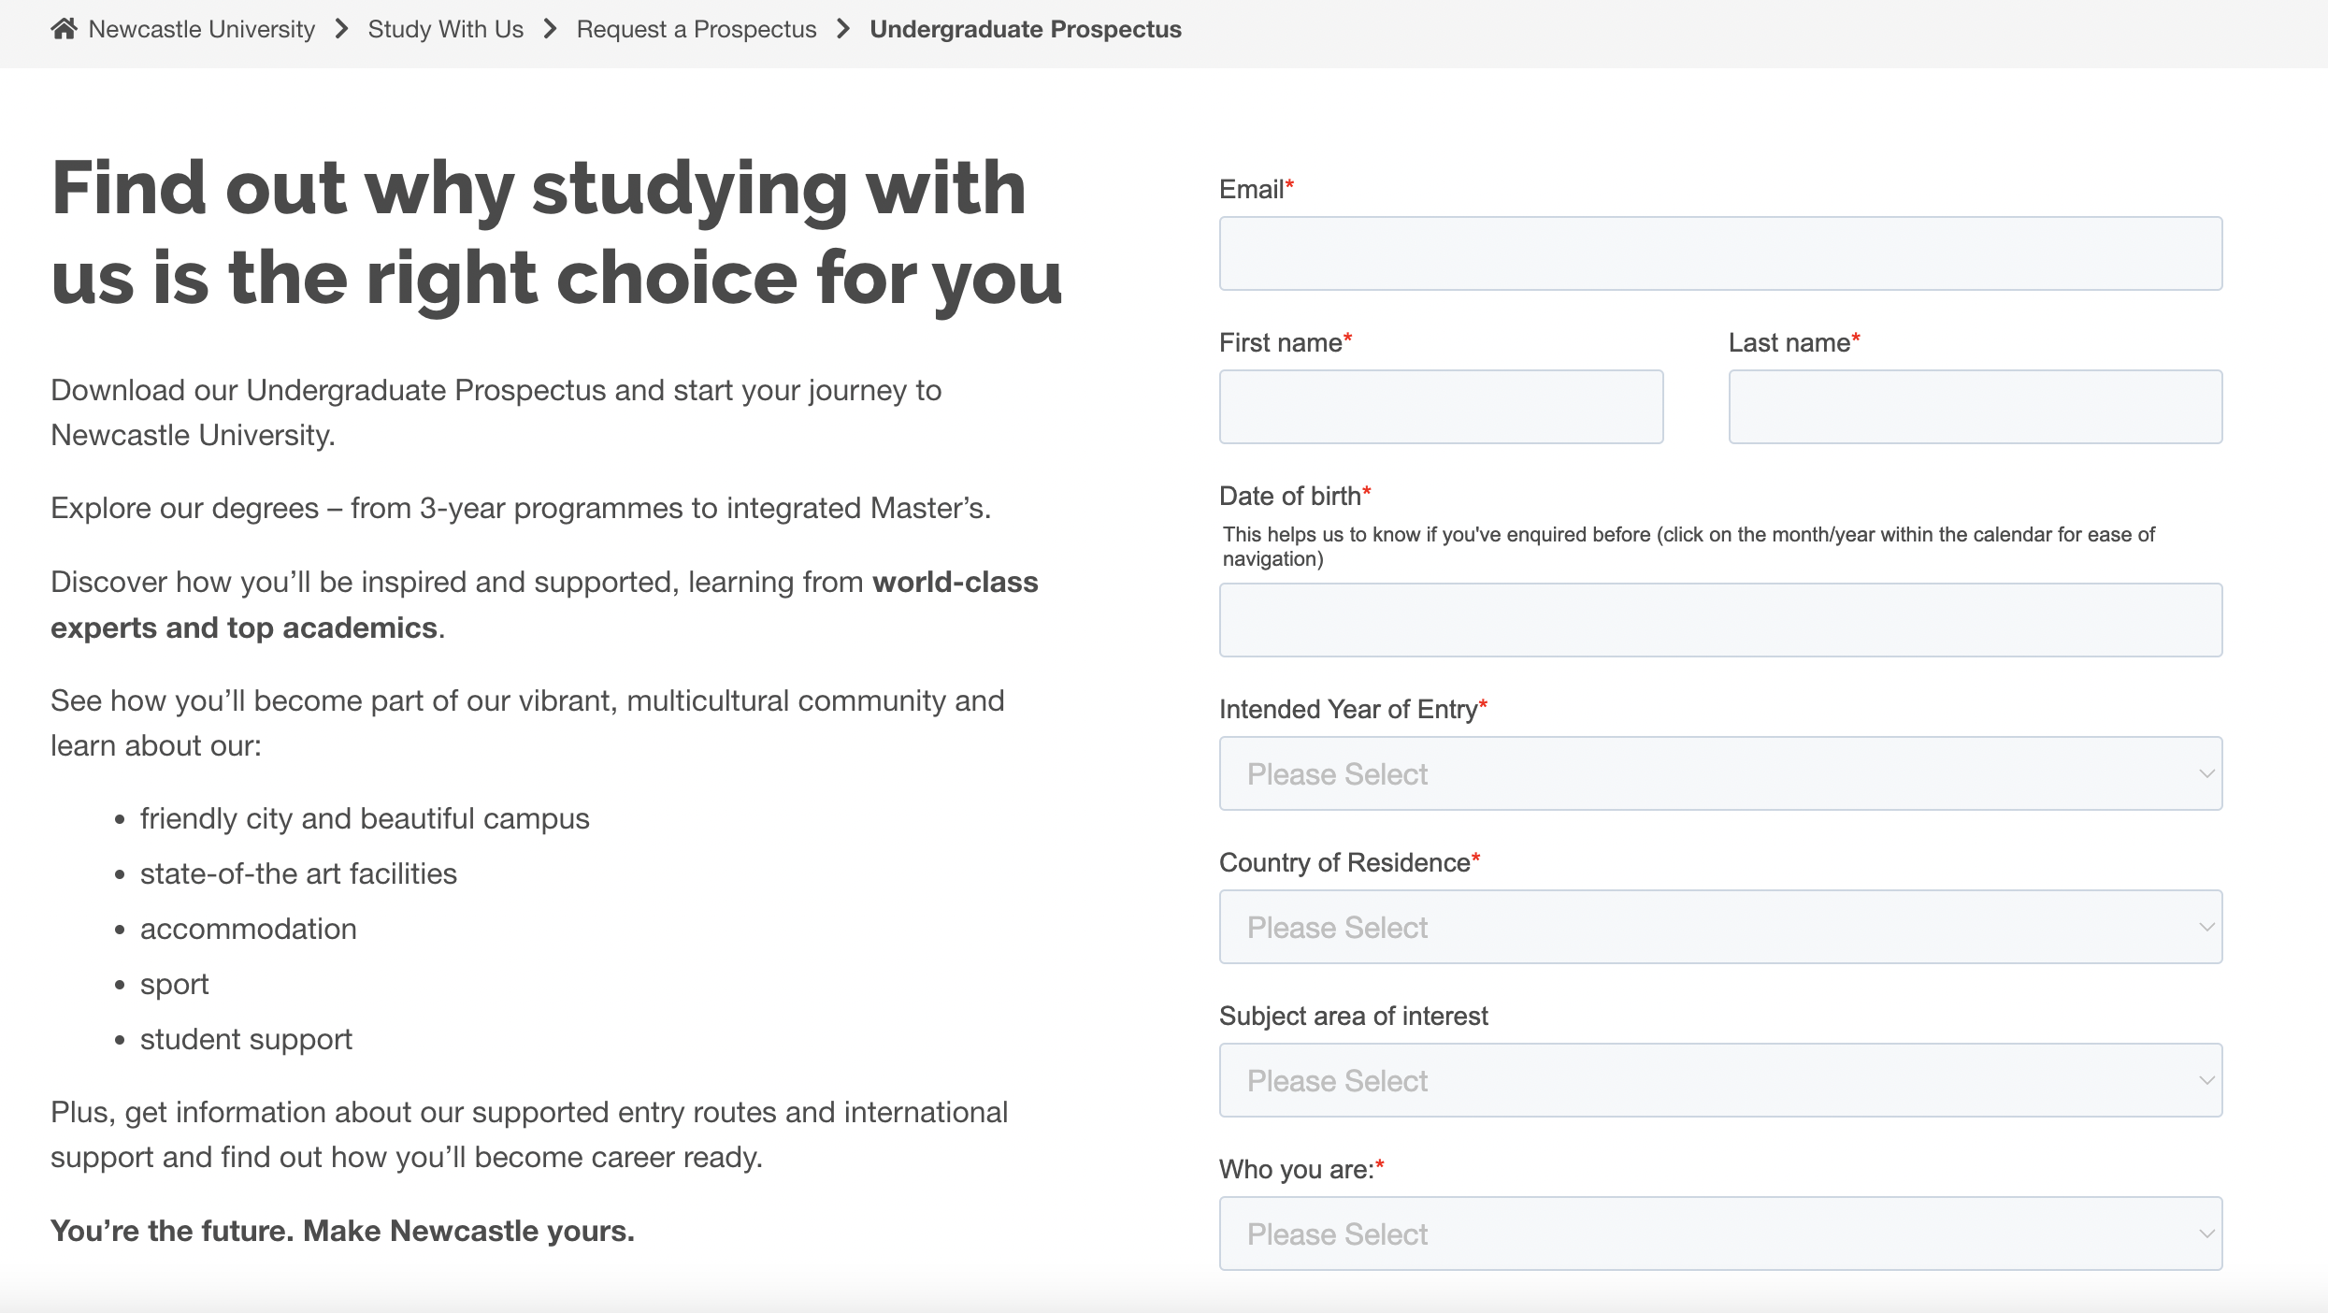
Task: Click the Last name text box
Action: click(x=1976, y=407)
